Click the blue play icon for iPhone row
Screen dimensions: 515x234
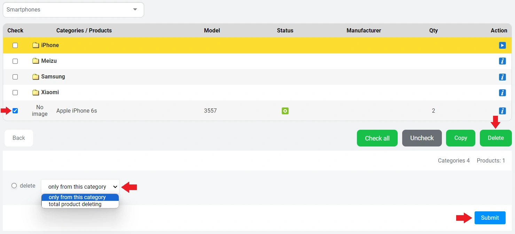pos(502,45)
